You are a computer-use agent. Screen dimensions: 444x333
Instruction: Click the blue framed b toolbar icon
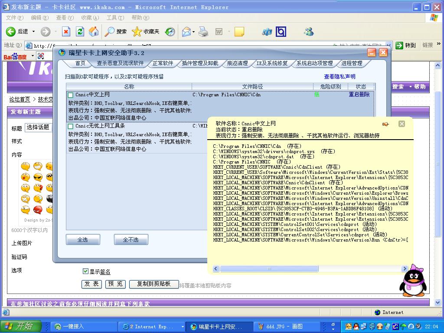(281, 32)
